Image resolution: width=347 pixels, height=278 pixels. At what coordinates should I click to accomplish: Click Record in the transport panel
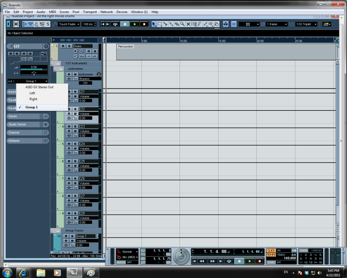(x=259, y=261)
